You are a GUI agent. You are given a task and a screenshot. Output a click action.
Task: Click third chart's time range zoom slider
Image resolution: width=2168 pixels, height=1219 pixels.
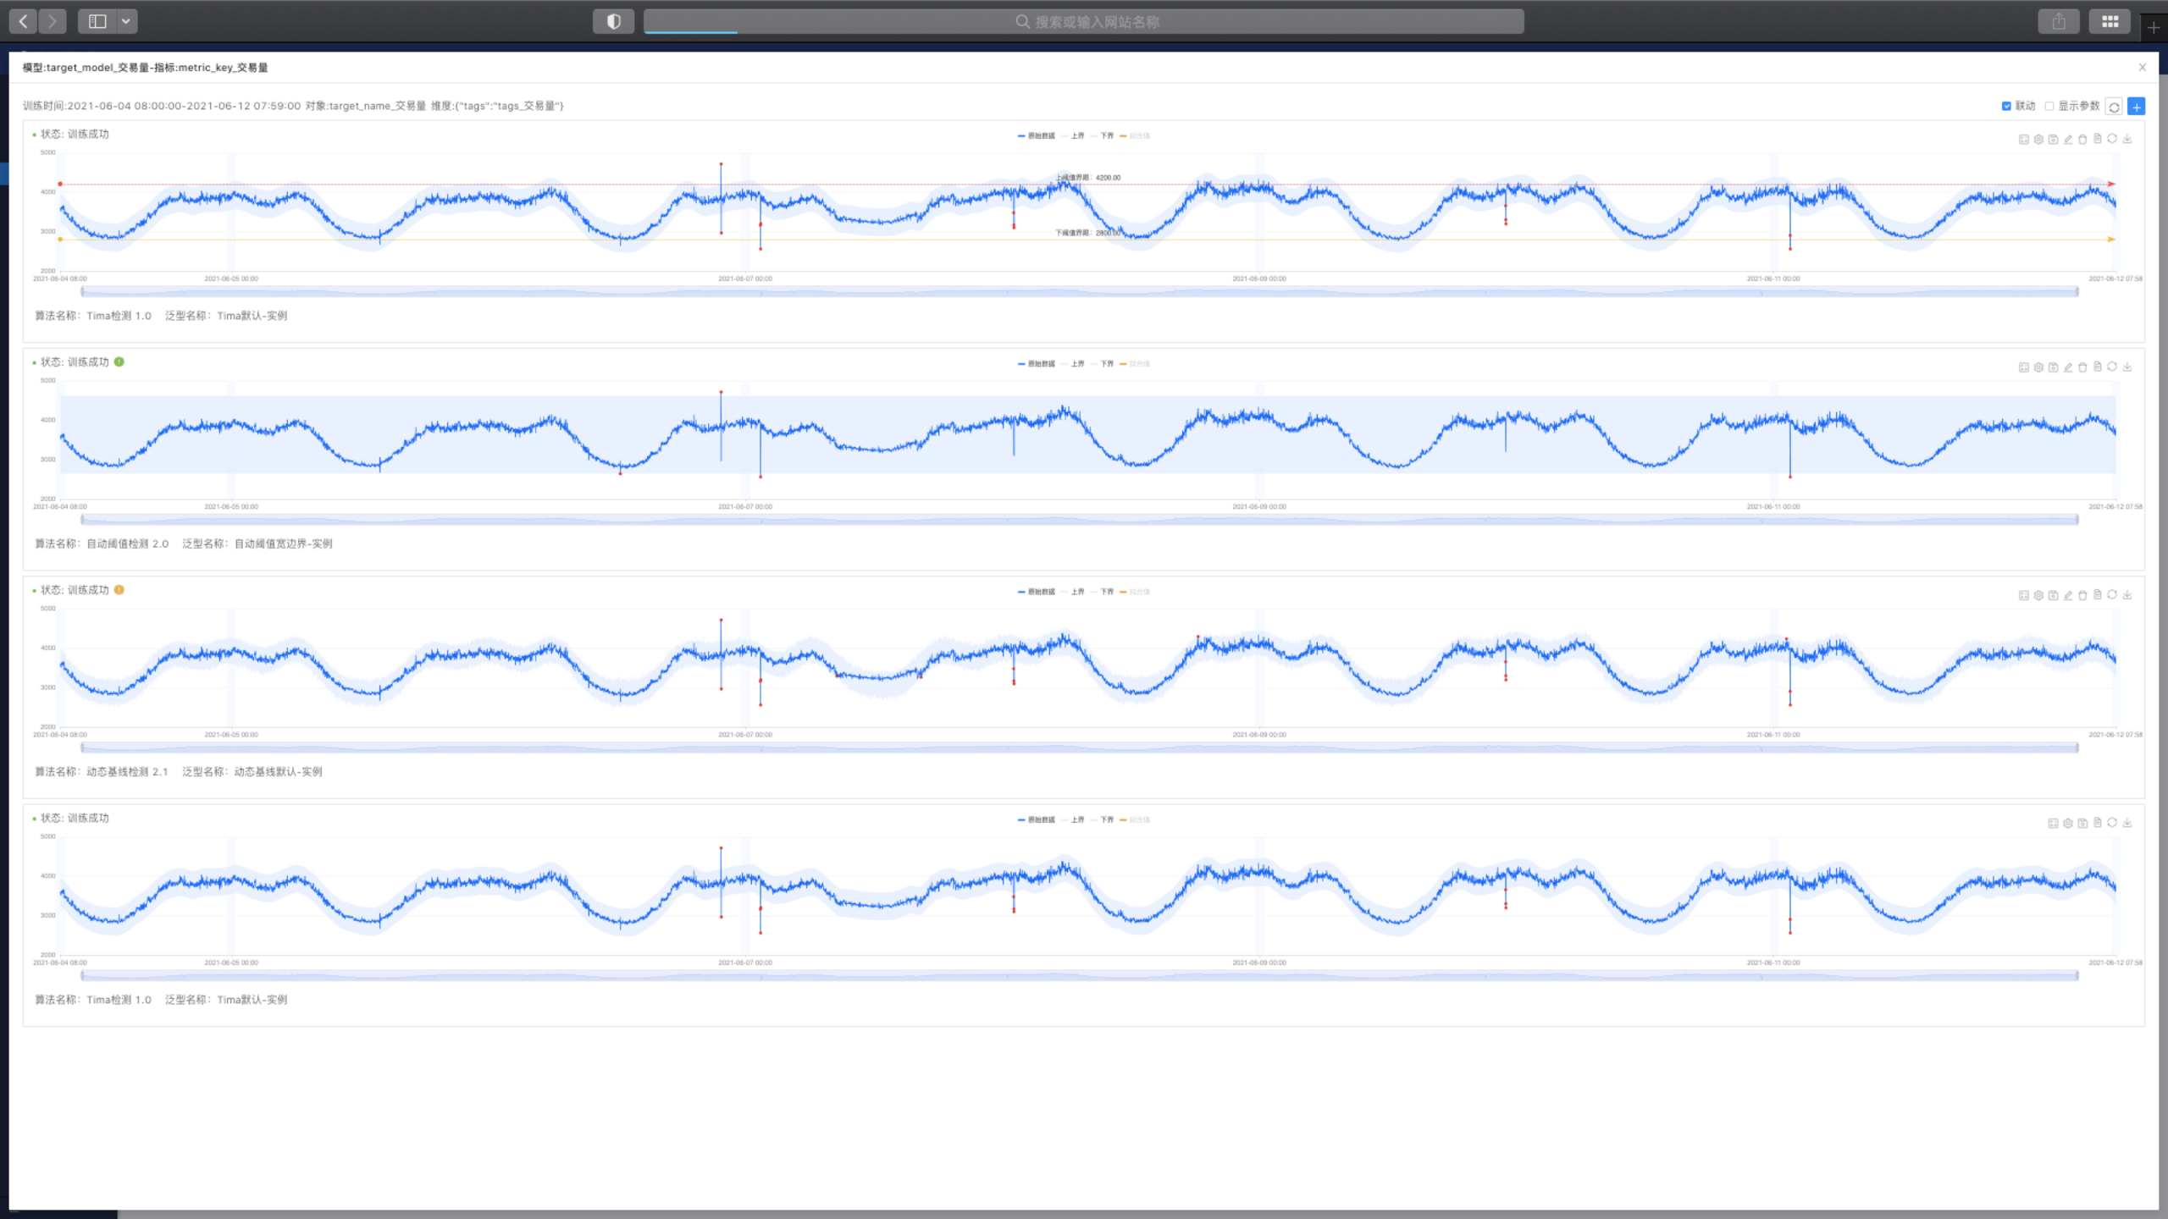[x=1080, y=747]
